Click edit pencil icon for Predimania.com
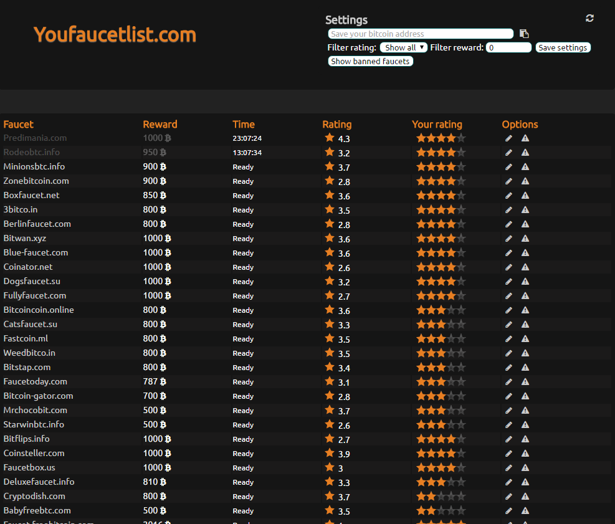This screenshot has width=615, height=524. pos(508,138)
